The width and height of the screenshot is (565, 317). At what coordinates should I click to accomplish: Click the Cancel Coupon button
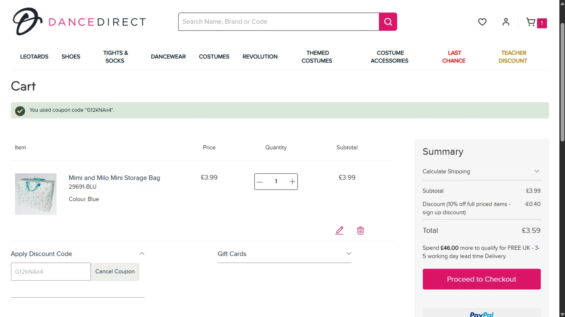click(115, 271)
